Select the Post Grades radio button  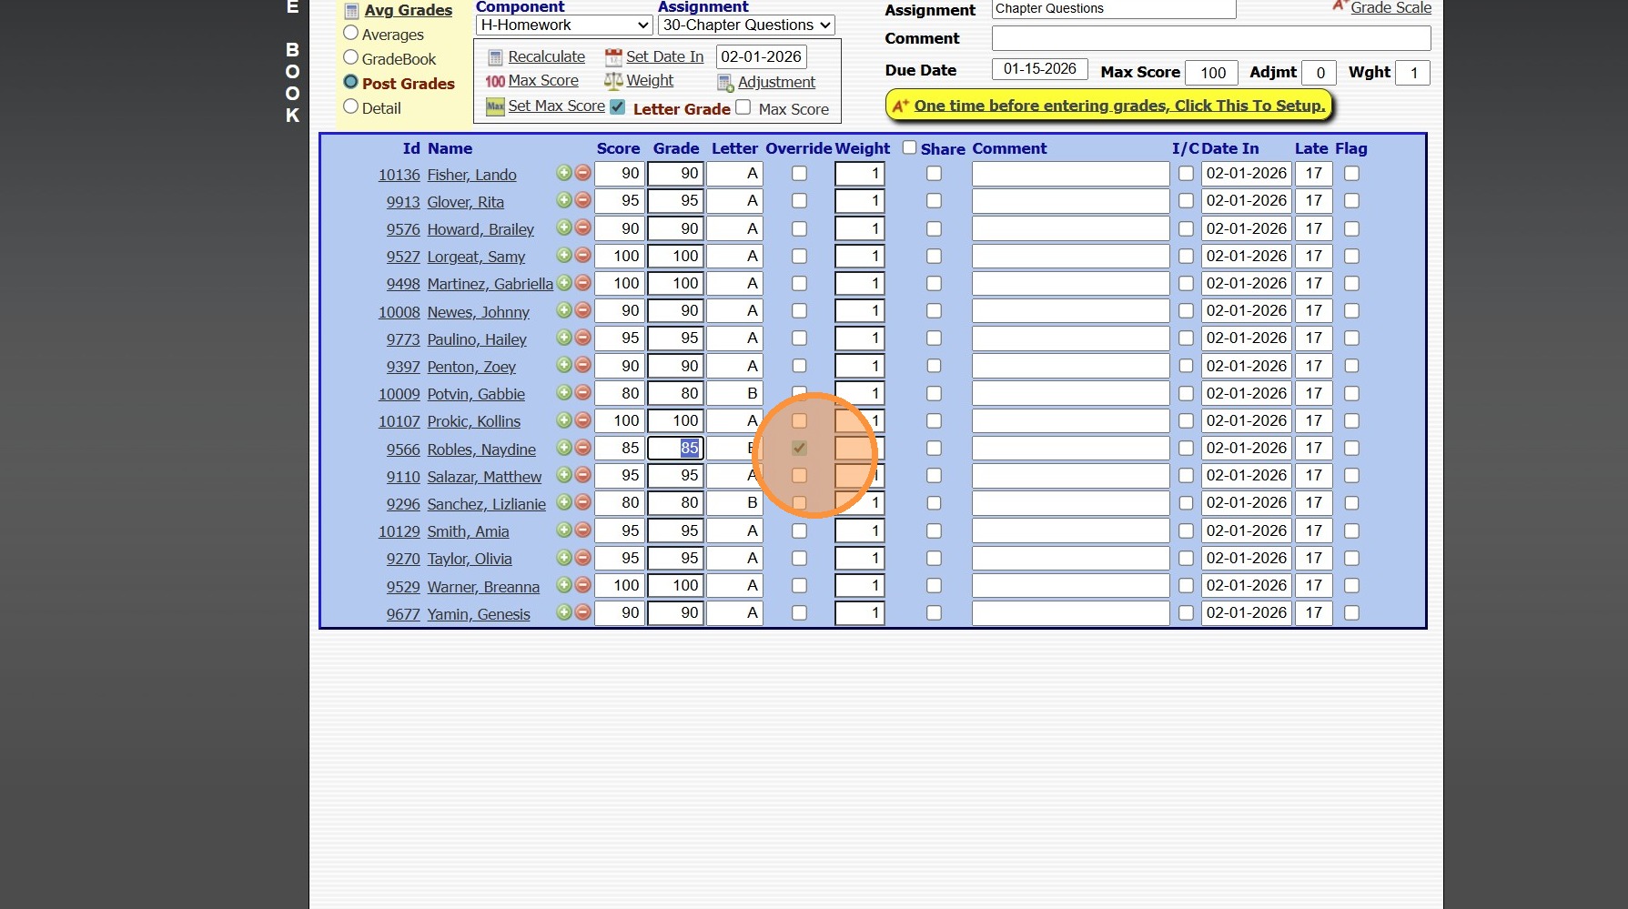point(350,82)
